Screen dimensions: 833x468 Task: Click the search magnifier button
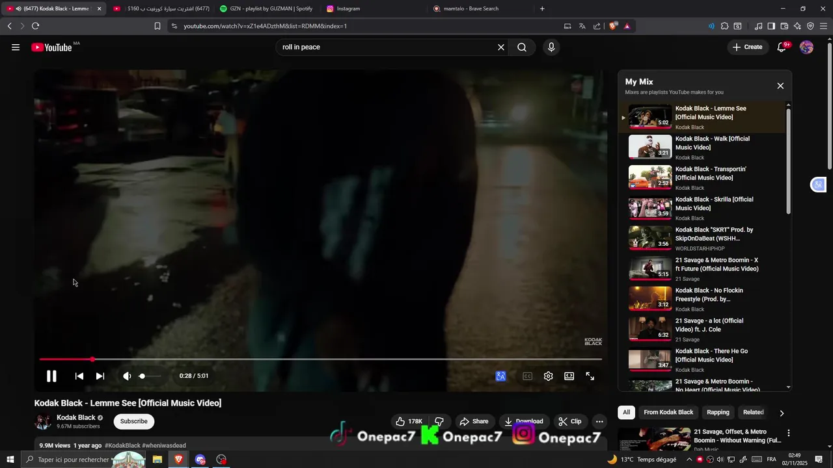522,47
